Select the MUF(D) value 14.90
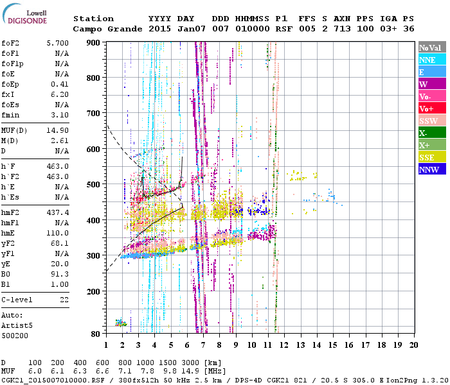Screen dimensions: 450x385 57,130
